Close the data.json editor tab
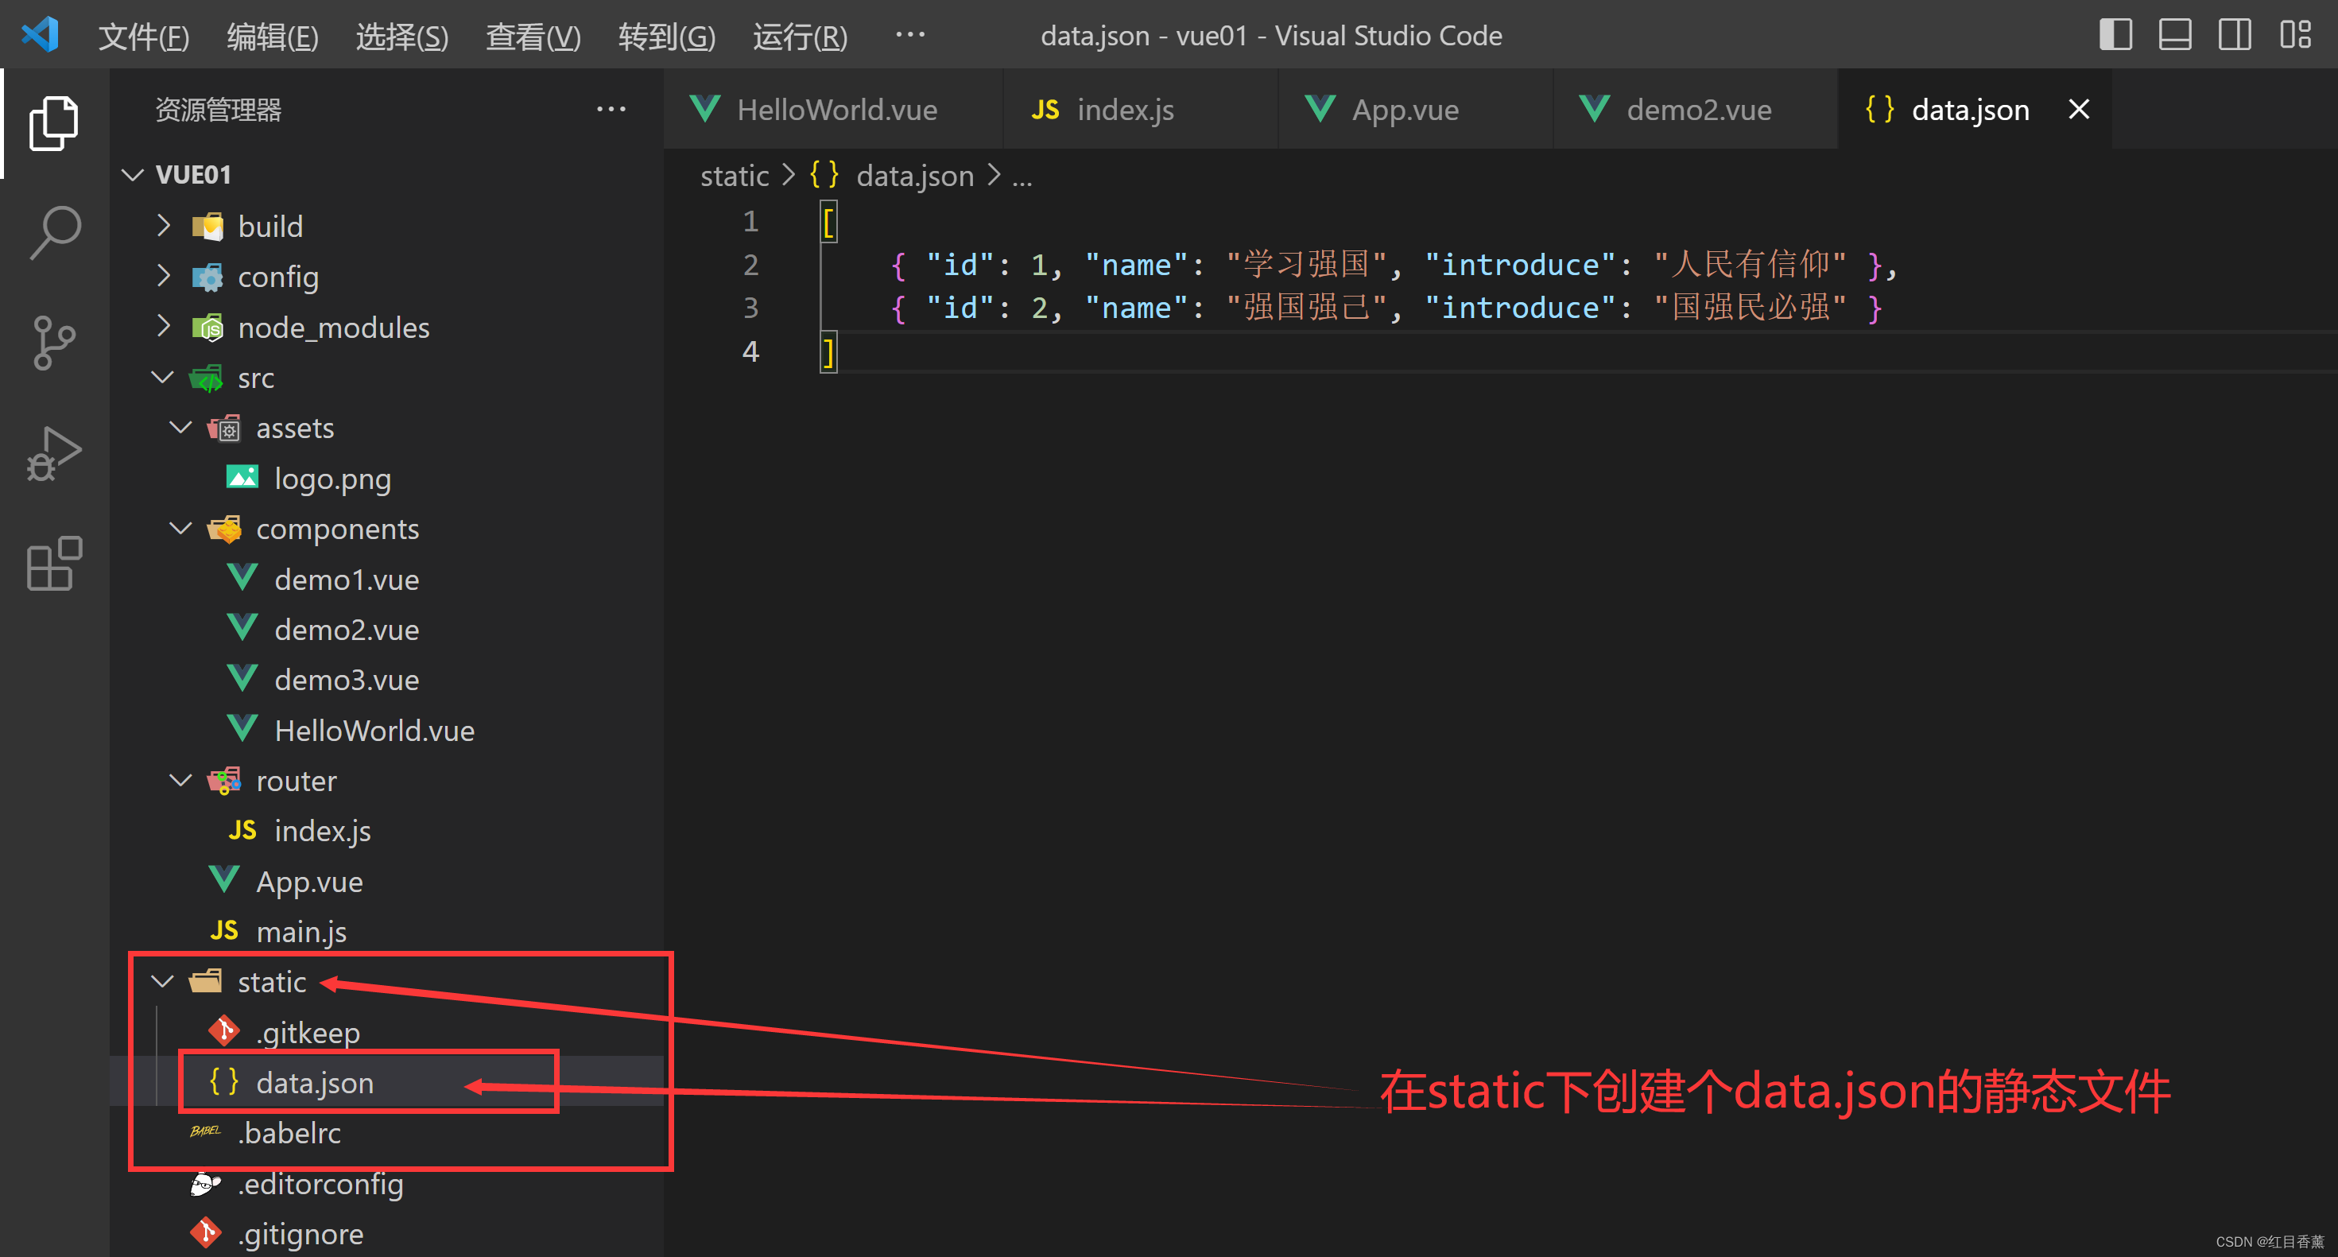The image size is (2338, 1257). 2078,110
